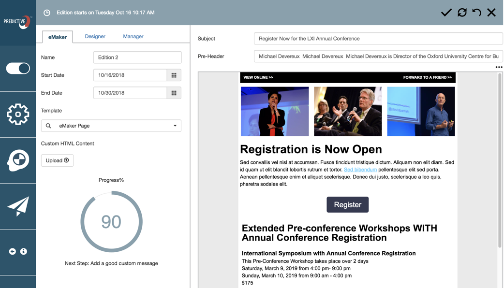Open settings via the gear icon

(x=18, y=115)
